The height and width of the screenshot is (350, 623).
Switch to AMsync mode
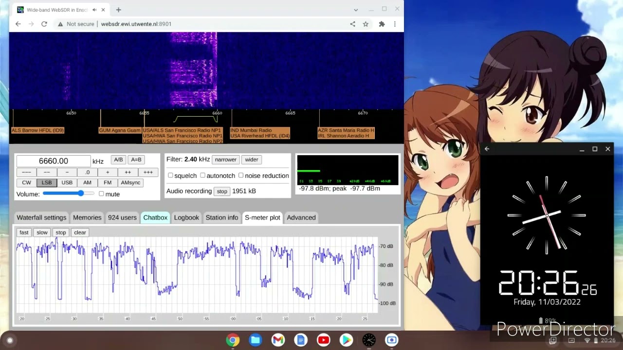(x=130, y=183)
